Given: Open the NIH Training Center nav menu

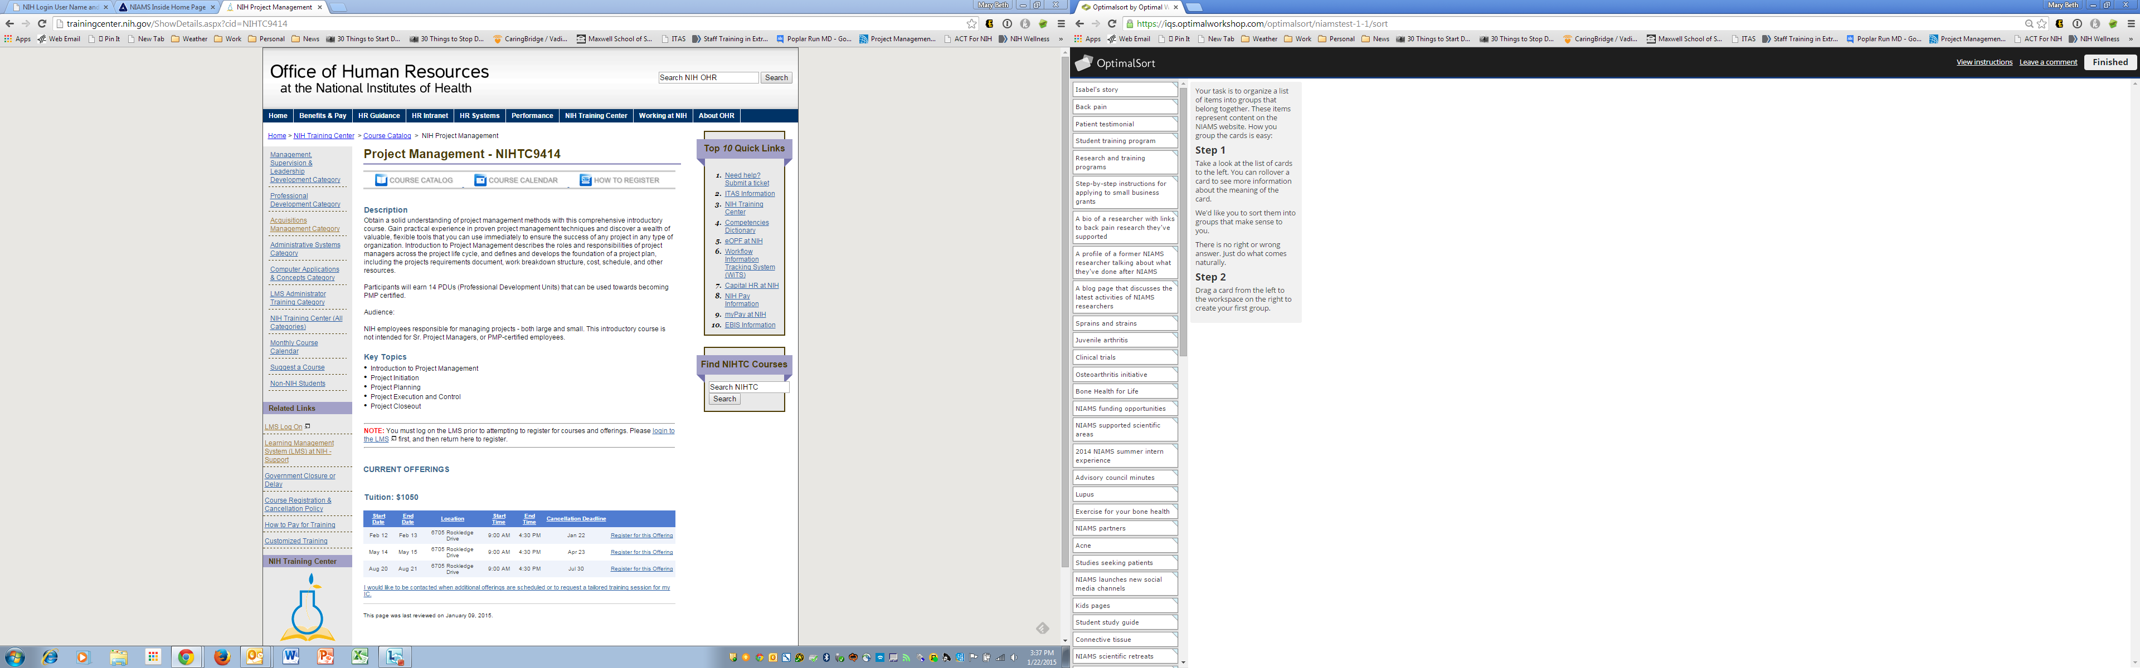Looking at the screenshot, I should click(596, 116).
